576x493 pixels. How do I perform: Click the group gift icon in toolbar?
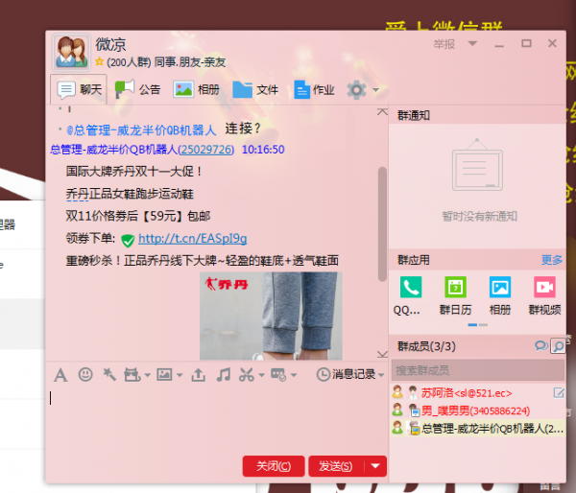[132, 375]
